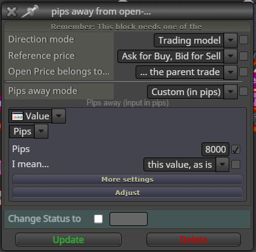
Task: Expand the Adjust section
Action: click(x=128, y=193)
